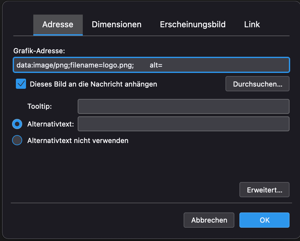300x241 pixels.
Task: Select the Link tab
Action: [x=252, y=24]
